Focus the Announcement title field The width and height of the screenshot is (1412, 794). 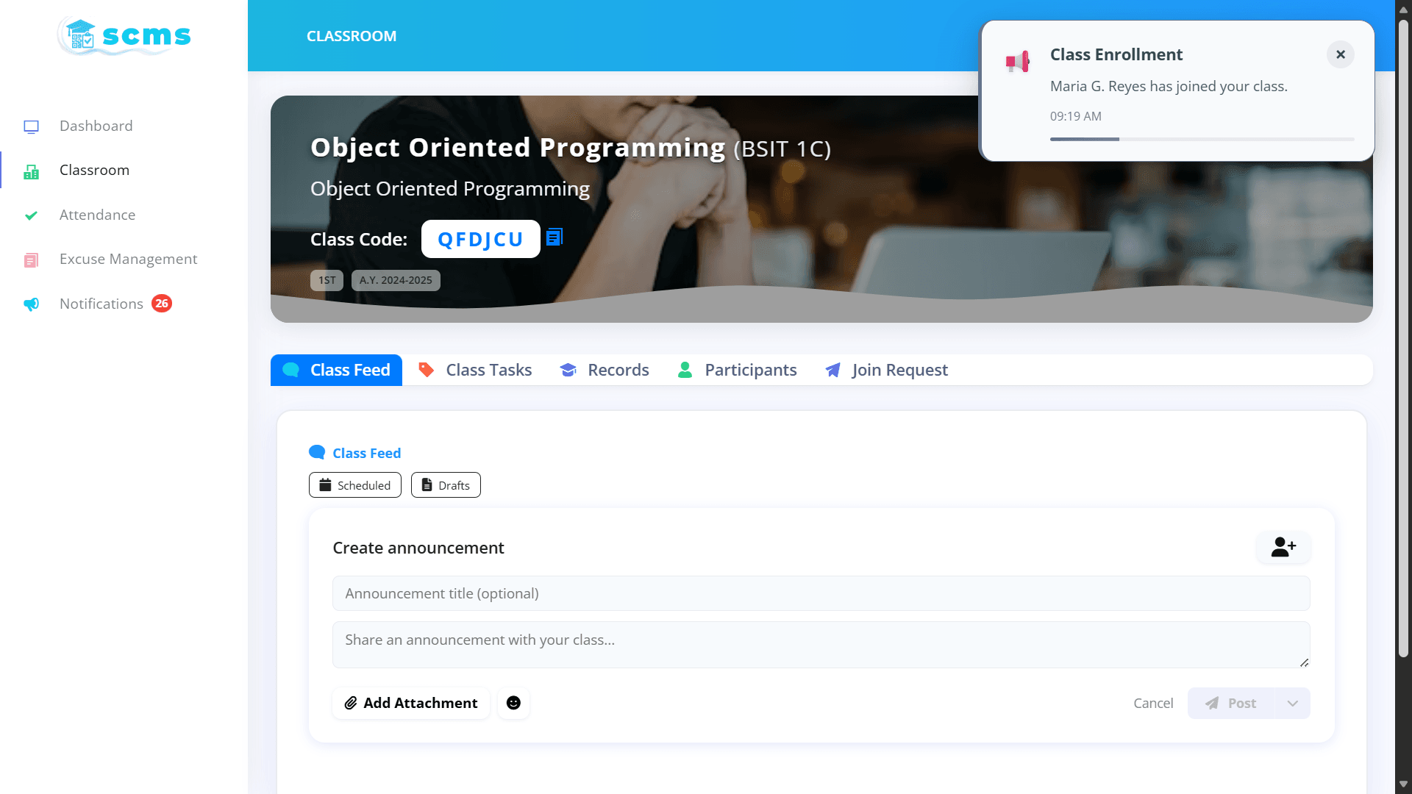821,593
